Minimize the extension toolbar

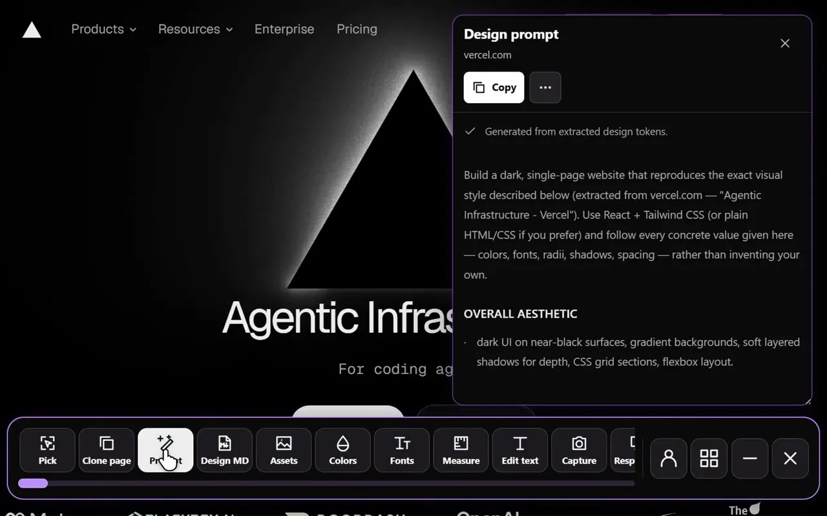click(749, 459)
